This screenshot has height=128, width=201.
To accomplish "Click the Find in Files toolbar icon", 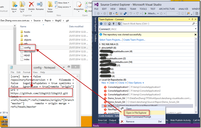I will coord(188,13).
